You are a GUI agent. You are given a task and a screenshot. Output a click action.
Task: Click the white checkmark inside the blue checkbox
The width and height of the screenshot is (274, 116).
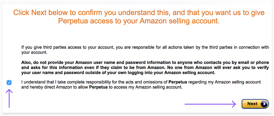tap(9, 83)
